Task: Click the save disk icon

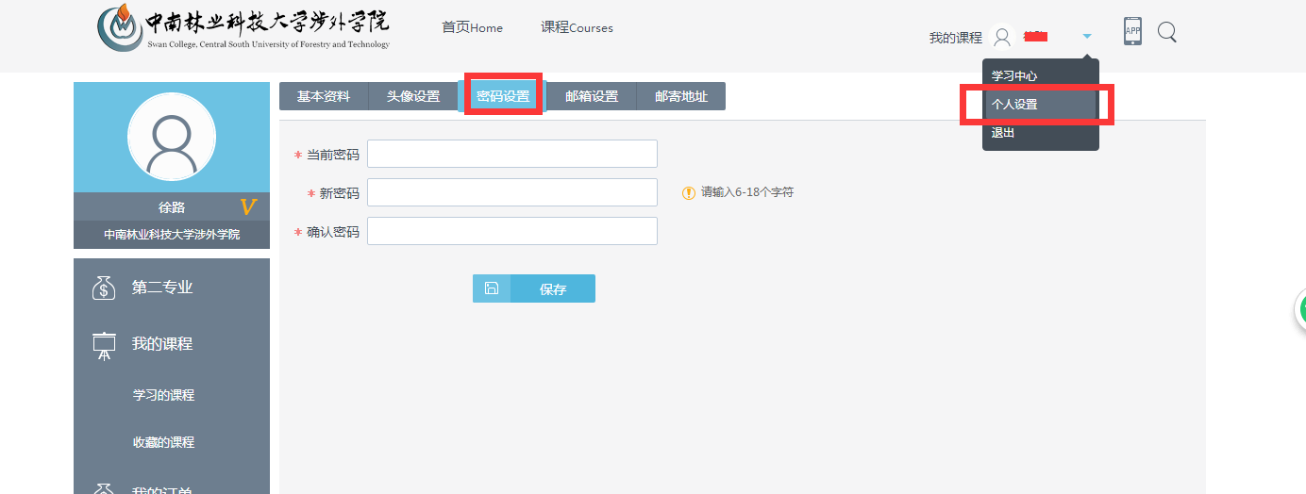Action: coord(492,288)
